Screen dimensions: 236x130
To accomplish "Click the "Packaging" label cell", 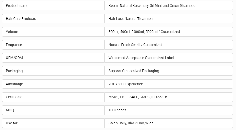I will point(14,71).
